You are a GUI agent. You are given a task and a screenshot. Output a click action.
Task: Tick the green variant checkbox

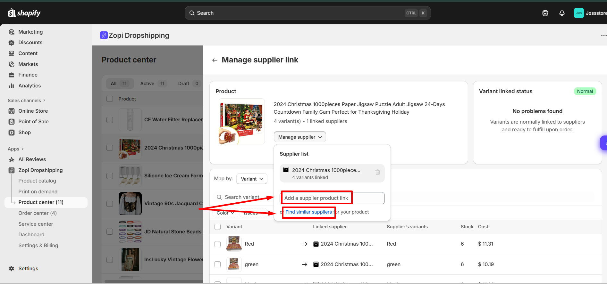click(x=217, y=264)
